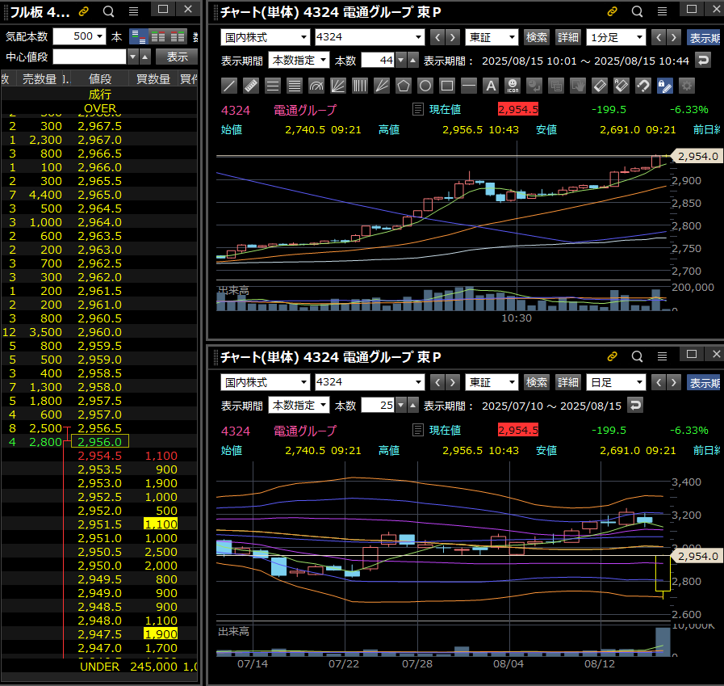Click search magnifier in the フル板 panel header
The height and width of the screenshot is (686, 724).
tap(108, 11)
